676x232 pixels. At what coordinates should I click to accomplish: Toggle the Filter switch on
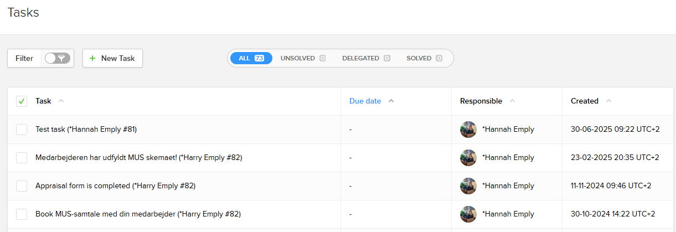[x=58, y=58]
